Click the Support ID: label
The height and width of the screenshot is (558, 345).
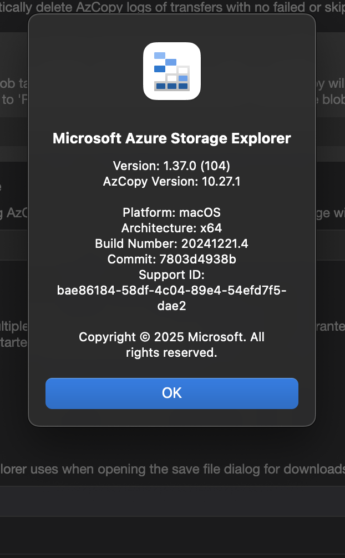click(x=171, y=275)
